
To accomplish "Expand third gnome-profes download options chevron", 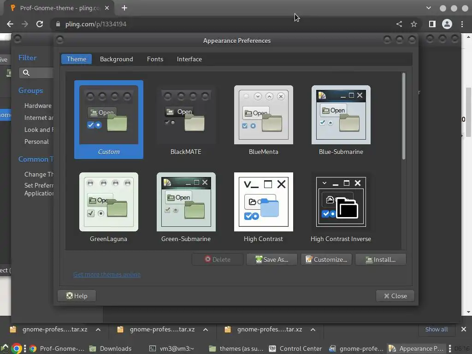I will [313, 330].
